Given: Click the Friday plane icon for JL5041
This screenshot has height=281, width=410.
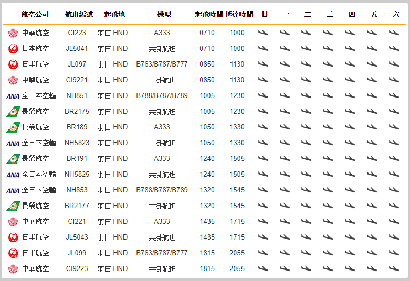Looking at the screenshot, I should click(372, 48).
